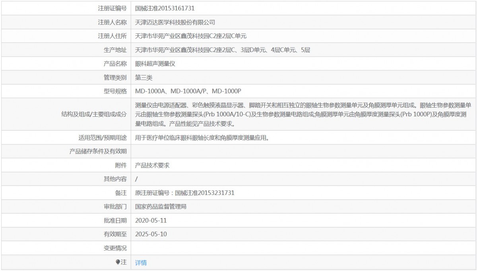This screenshot has width=477, height=272.
Task: Select the slash value in the 其他内容 row
Action: [136, 179]
